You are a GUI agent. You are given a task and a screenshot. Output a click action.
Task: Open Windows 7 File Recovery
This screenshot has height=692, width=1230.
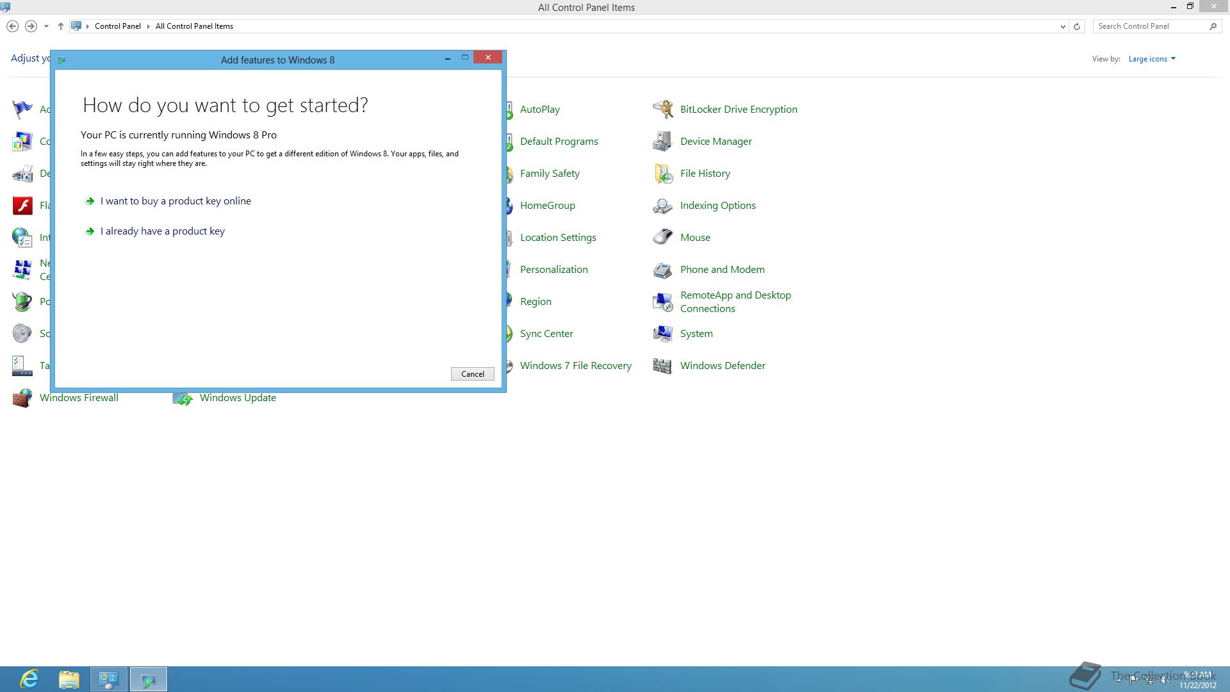(576, 366)
